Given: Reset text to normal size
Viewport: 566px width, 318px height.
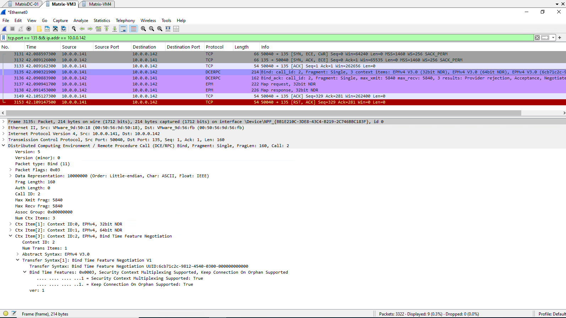Looking at the screenshot, I should pos(160,29).
